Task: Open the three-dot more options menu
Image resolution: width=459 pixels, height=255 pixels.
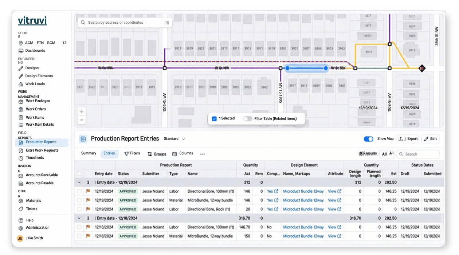Action: click(203, 154)
